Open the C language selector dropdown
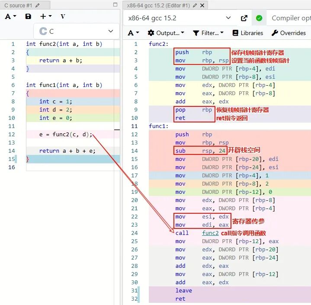 tap(77, 31)
